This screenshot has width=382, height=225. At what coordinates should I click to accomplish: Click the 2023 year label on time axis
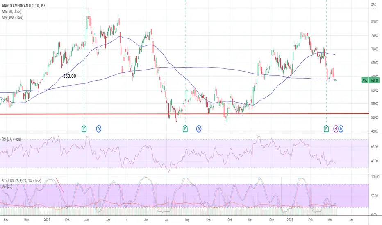tap(290, 220)
